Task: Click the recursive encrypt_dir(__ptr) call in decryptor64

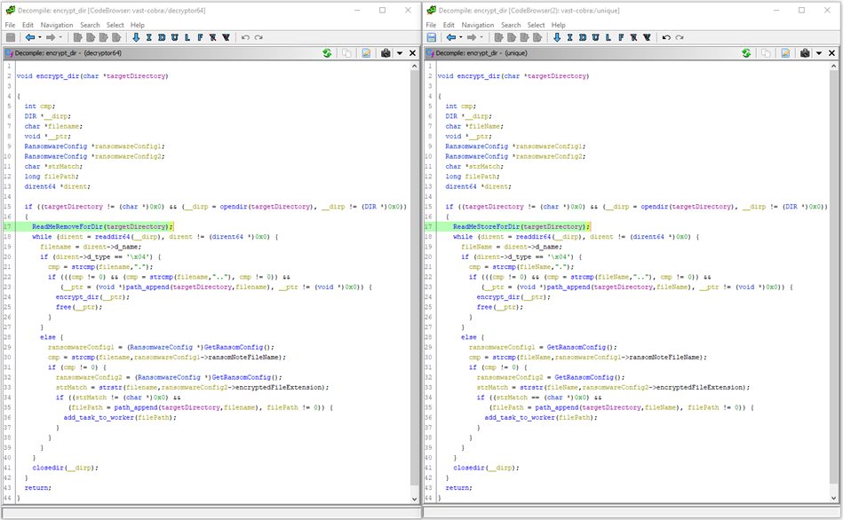Action: pos(92,297)
